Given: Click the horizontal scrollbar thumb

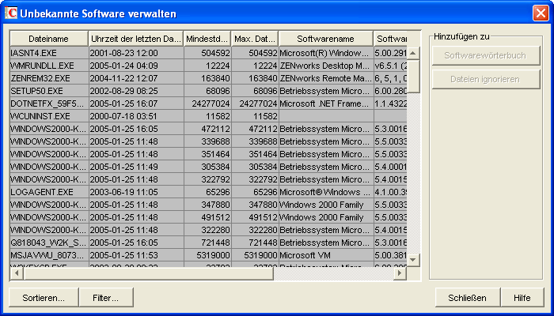Looking at the screenshot, I should point(149,273).
